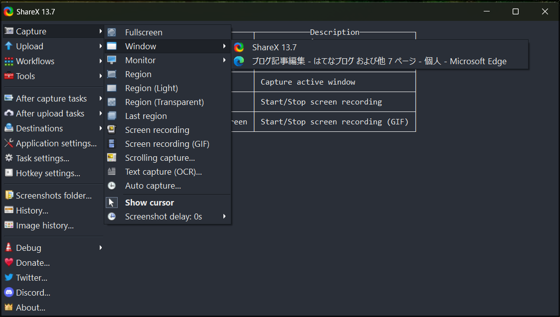The image size is (560, 317).
Task: Click the Workflows grid icon
Action: coord(9,61)
